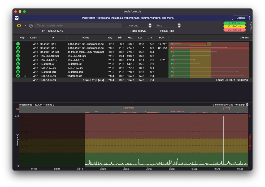Screen dimensions: 265x187
Task: Click the PingPlotter logo icon
Action: [x=17, y=18]
